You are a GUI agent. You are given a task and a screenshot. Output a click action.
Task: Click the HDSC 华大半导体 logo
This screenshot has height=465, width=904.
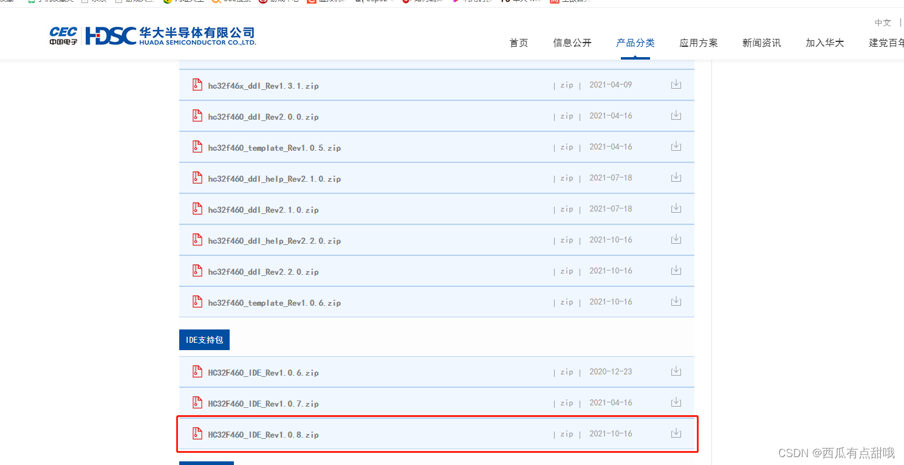[x=170, y=35]
